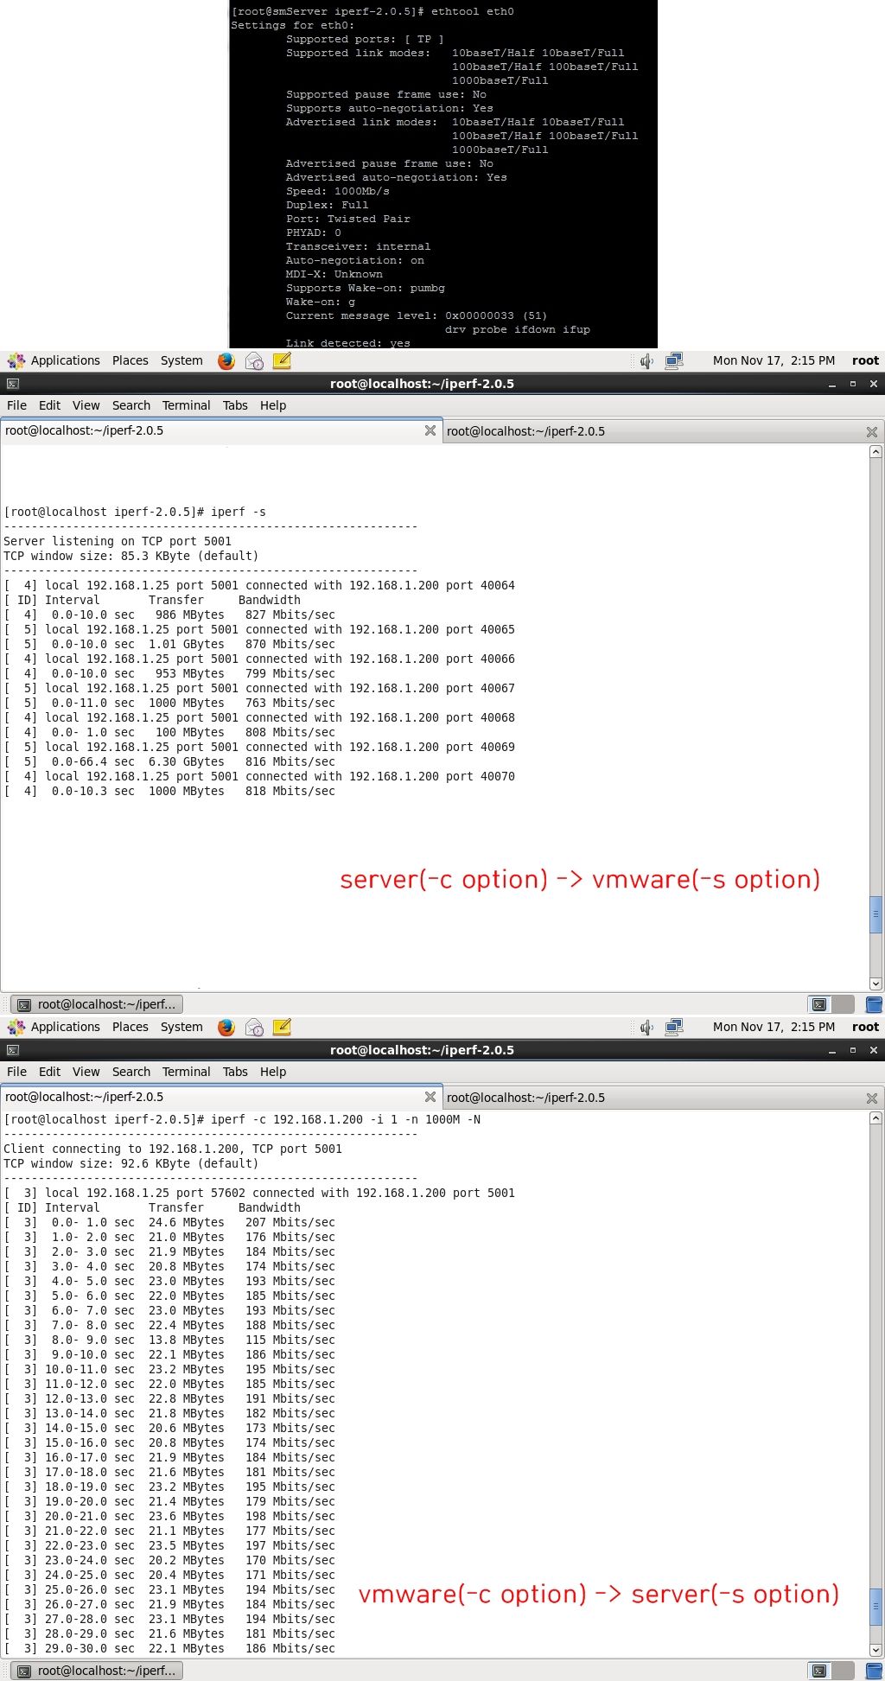Open the System menu in iperf -c desktop panel
Viewport: 885px width, 1681px height.
[181, 1028]
